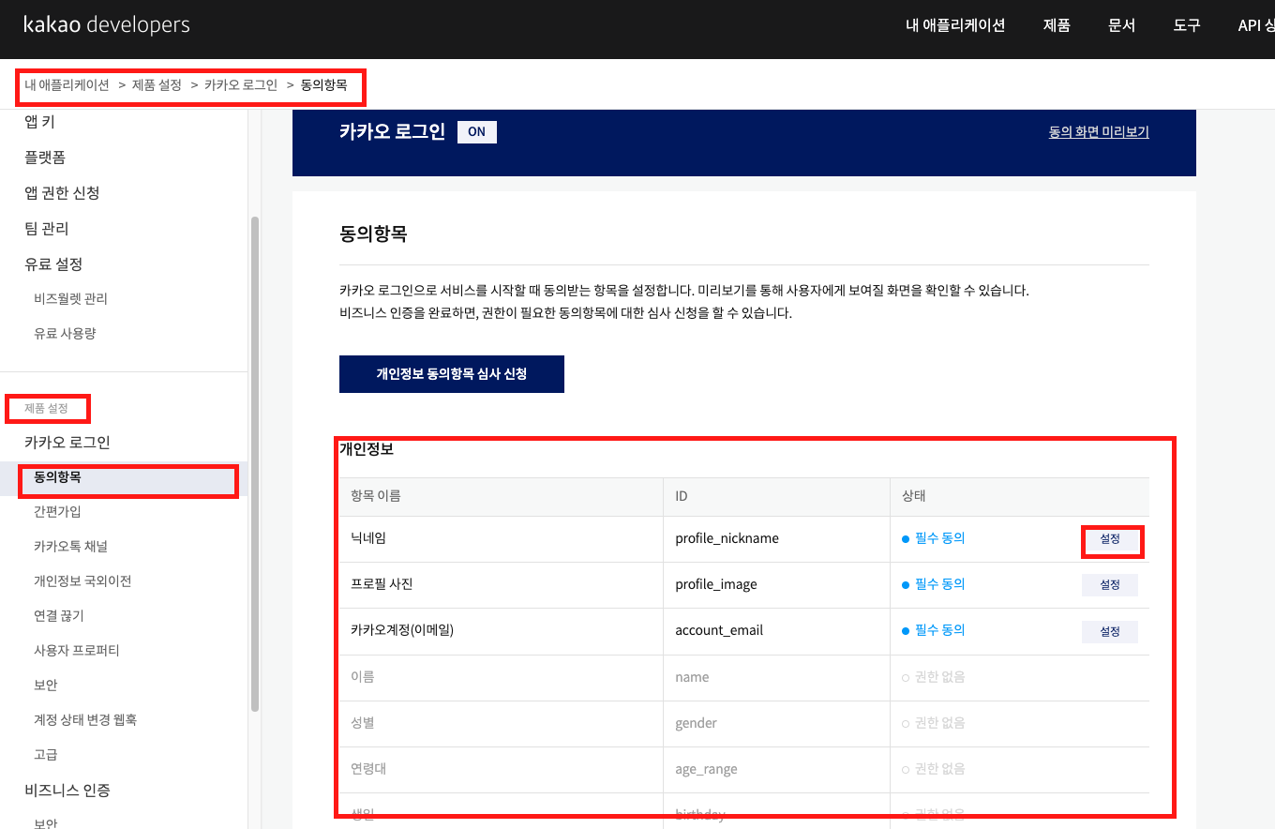Open 간편가입 in the sidebar

tap(57, 511)
